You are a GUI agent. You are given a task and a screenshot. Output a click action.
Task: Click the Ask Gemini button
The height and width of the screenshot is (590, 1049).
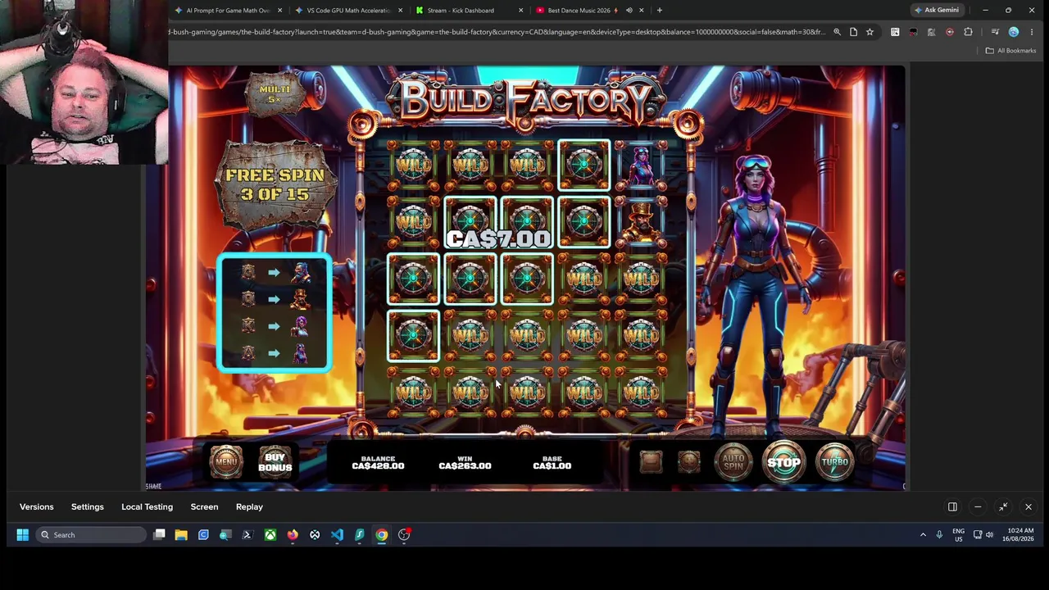[936, 11]
